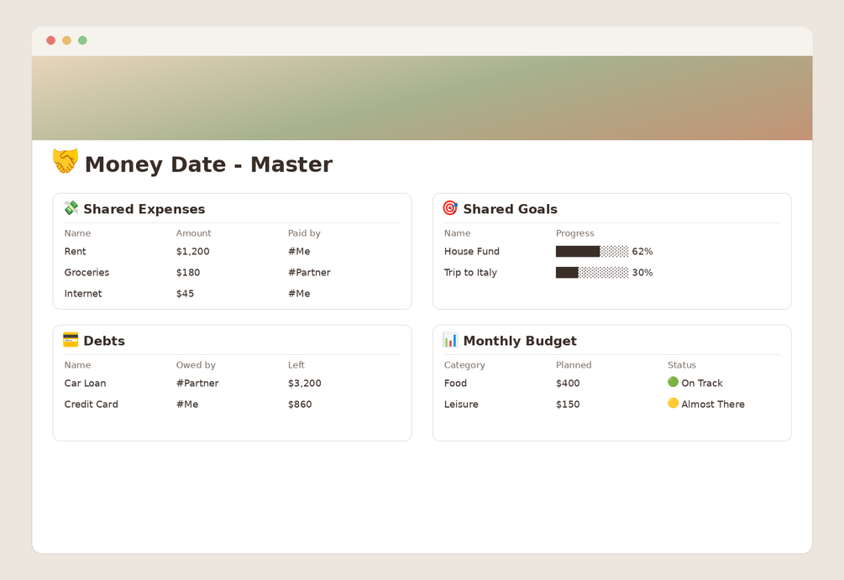Image resolution: width=844 pixels, height=580 pixels.
Task: Click the Status column header
Action: click(682, 365)
